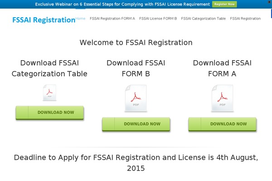
Task: Click the Categorization Table PDF icon
Action: (x=49, y=92)
